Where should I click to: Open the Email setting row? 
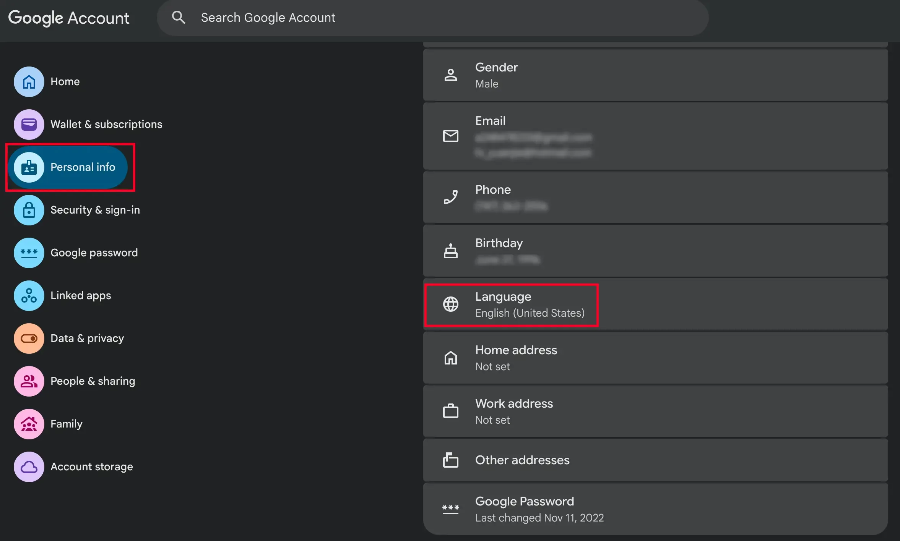tap(655, 136)
